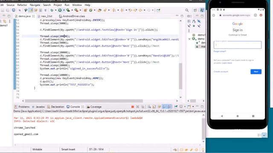
Task: Toggle Mark Occurrences highlighter in toolbar
Action: pos(31,10)
